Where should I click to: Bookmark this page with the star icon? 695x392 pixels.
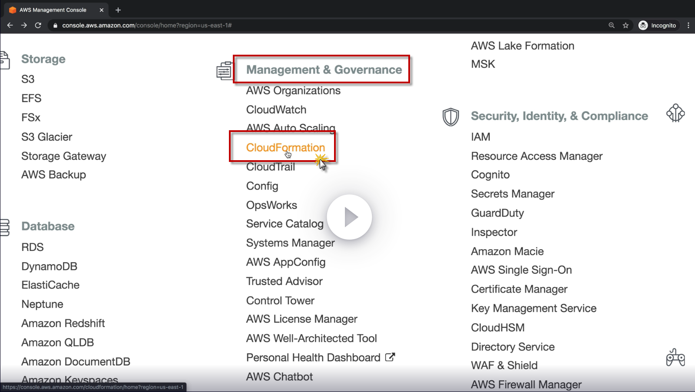coord(625,25)
